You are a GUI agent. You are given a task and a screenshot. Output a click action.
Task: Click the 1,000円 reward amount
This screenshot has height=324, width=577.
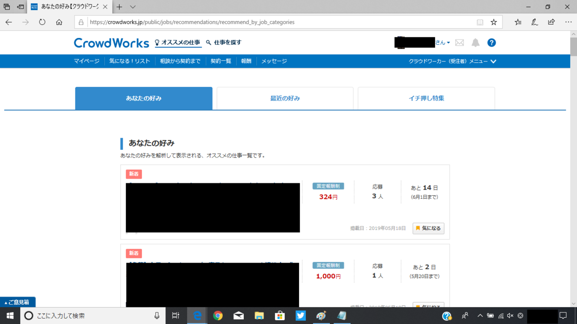point(328,276)
